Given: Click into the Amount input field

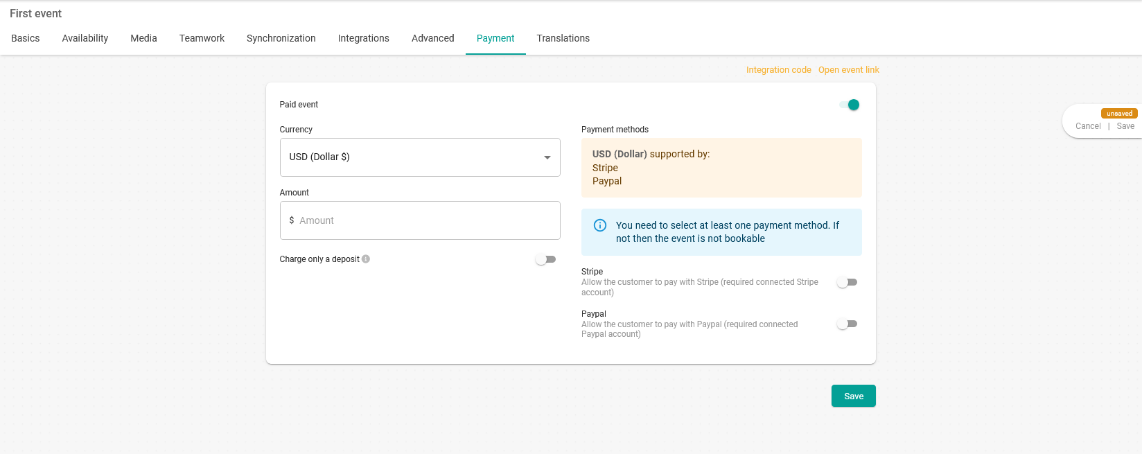Looking at the screenshot, I should click(426, 220).
